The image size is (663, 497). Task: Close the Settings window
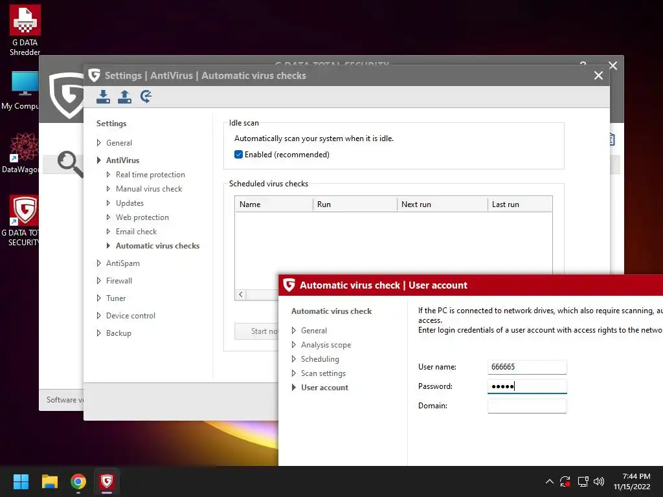click(x=598, y=76)
